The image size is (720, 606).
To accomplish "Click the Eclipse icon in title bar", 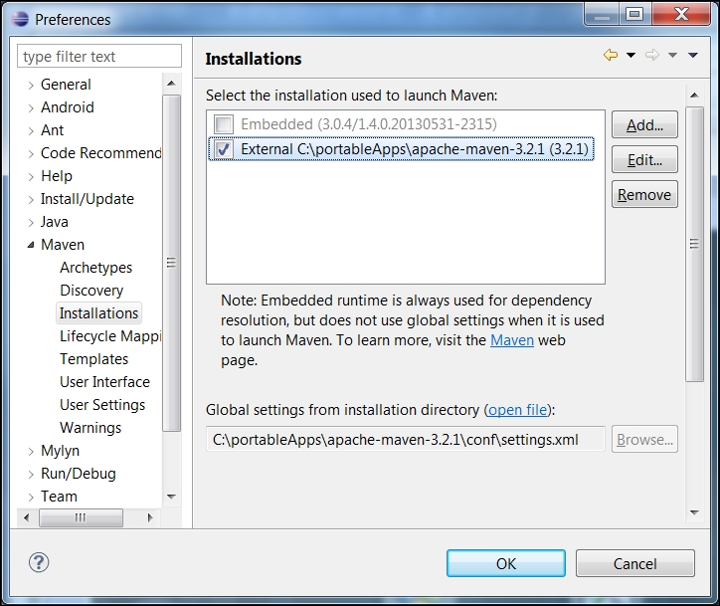I will pyautogui.click(x=20, y=19).
